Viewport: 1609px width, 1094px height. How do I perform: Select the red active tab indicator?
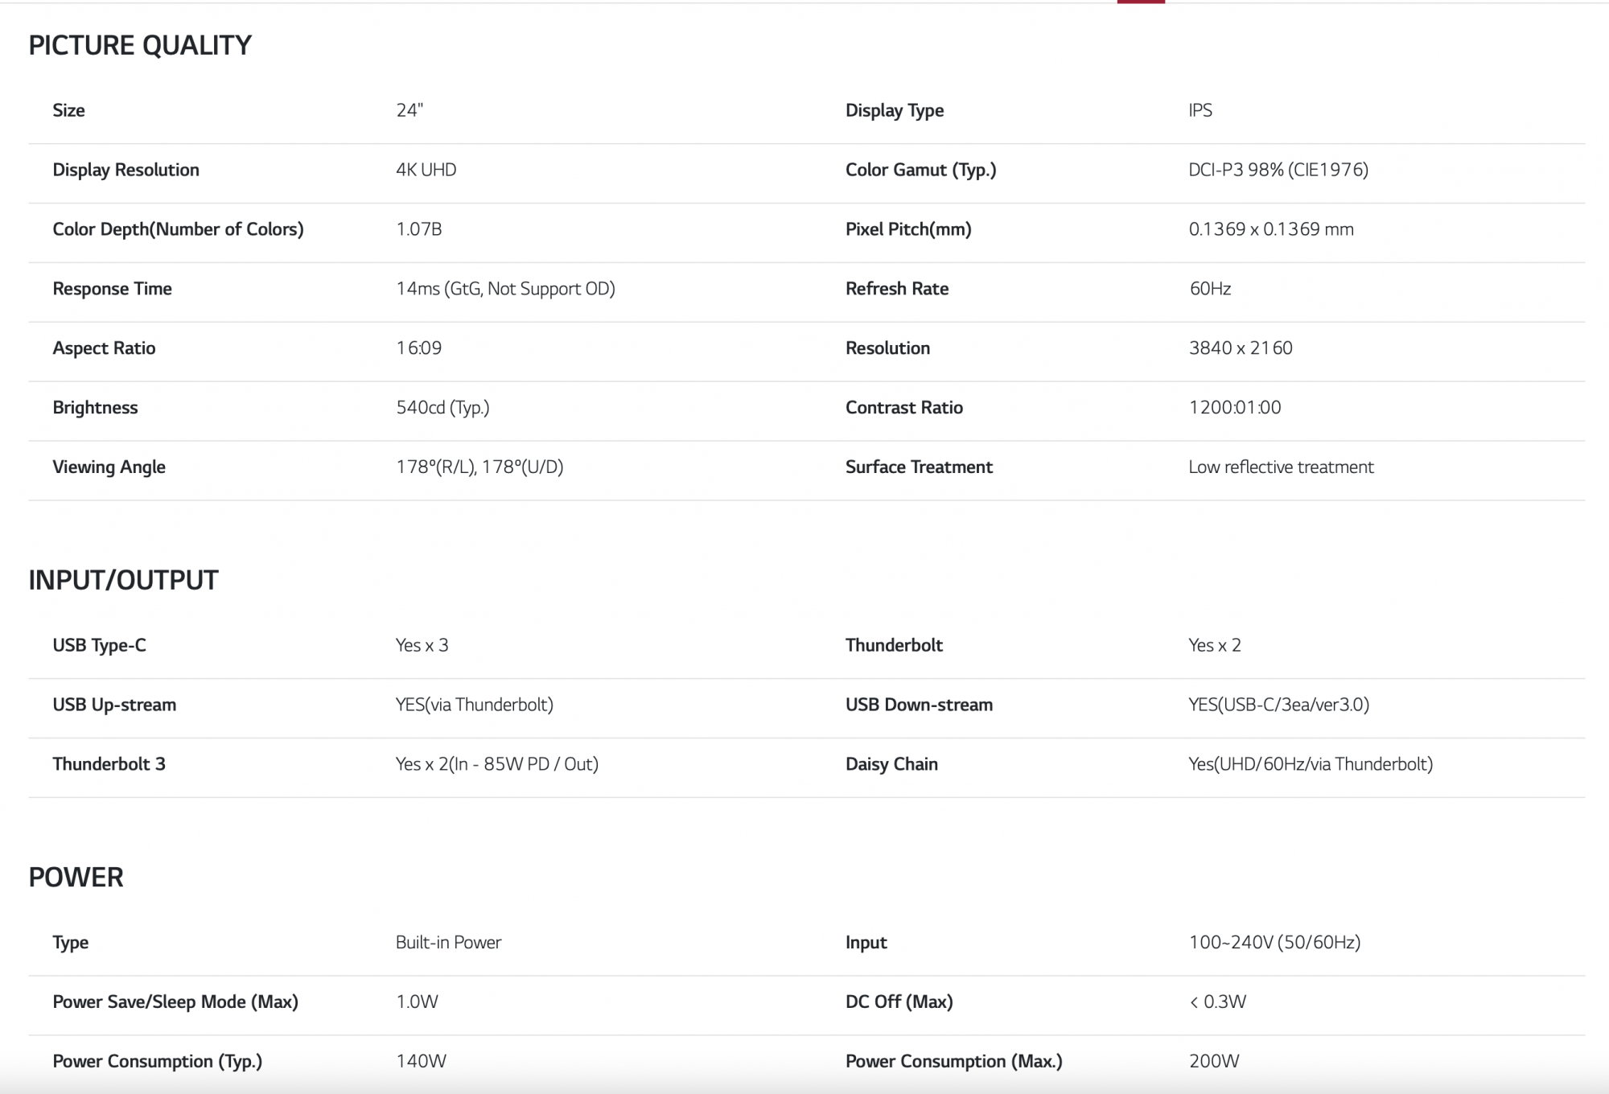coord(1140,2)
